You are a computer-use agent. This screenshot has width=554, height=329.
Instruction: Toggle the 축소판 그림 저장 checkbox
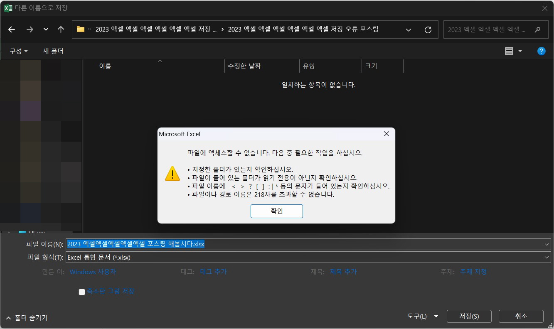(81, 292)
